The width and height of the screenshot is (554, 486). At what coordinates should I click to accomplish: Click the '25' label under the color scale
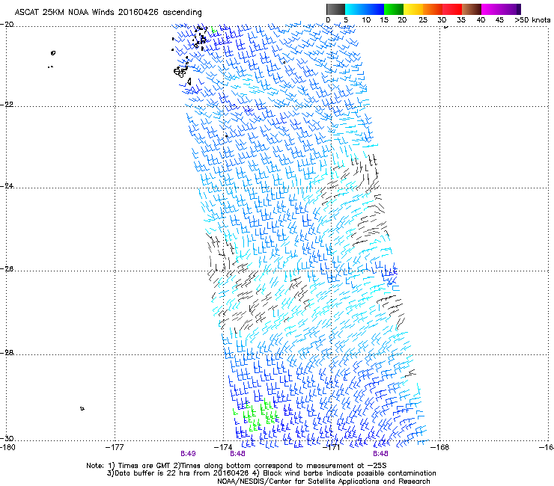(423, 20)
